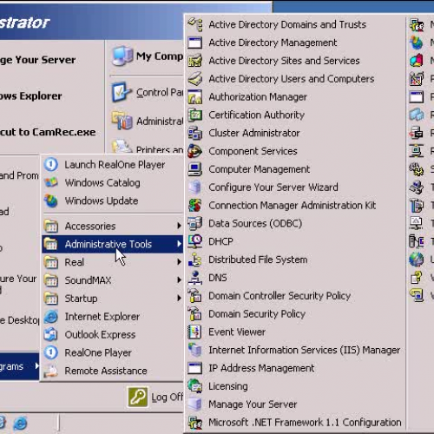Select DHCP text label
Screen dimensions: 434x434
pyautogui.click(x=220, y=241)
